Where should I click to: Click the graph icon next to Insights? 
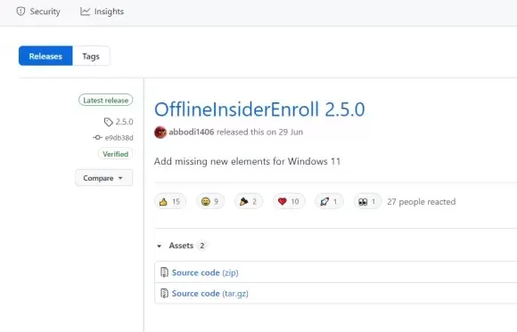click(85, 12)
